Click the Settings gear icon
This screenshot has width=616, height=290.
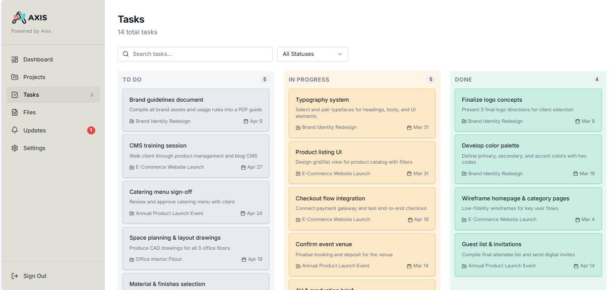coord(15,148)
